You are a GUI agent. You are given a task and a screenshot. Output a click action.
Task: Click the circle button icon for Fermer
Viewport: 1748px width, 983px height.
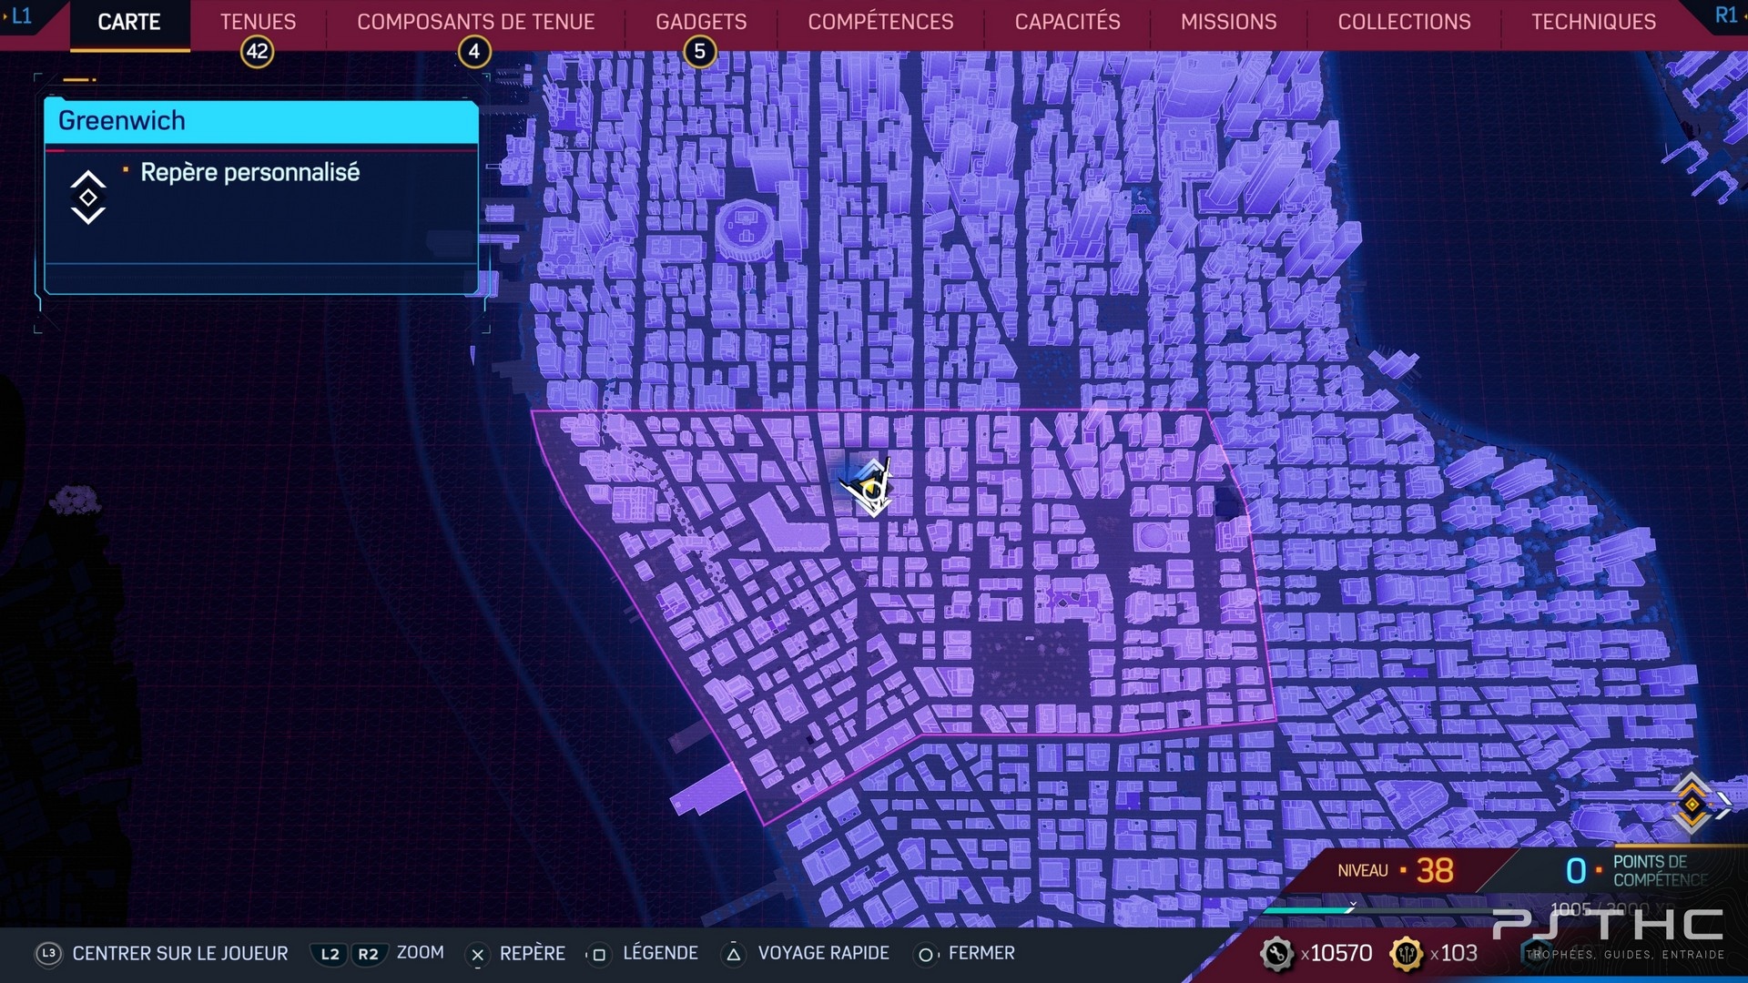[926, 954]
